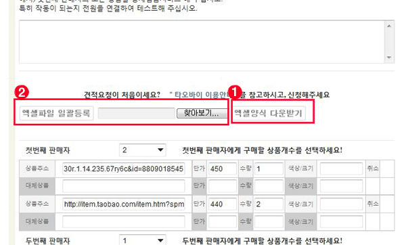Click inside the large memo textarea

pos(202,42)
